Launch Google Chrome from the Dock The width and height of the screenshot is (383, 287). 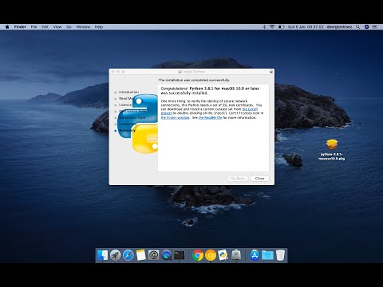click(198, 255)
